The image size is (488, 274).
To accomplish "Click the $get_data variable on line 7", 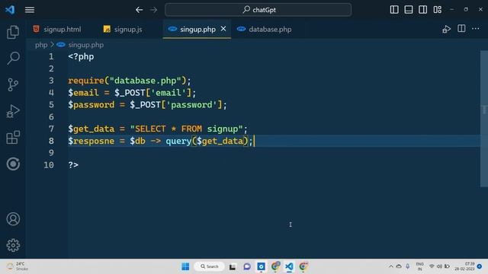I will click(x=91, y=129).
